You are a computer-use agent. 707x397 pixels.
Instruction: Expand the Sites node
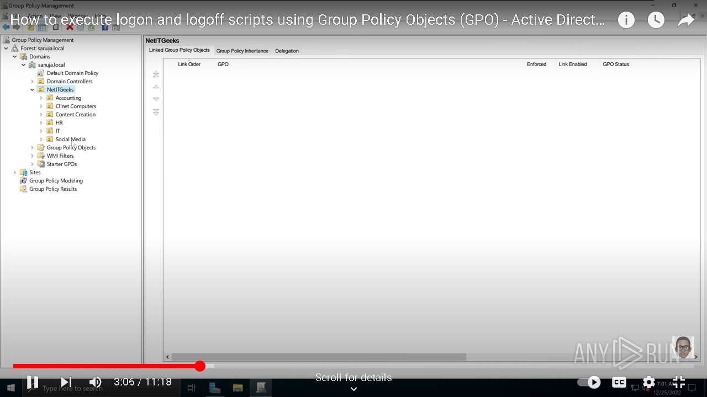[x=15, y=173]
